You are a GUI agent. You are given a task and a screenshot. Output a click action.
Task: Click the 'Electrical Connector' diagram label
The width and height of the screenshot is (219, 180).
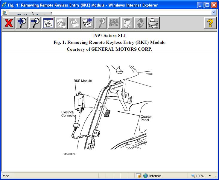coord(69,114)
